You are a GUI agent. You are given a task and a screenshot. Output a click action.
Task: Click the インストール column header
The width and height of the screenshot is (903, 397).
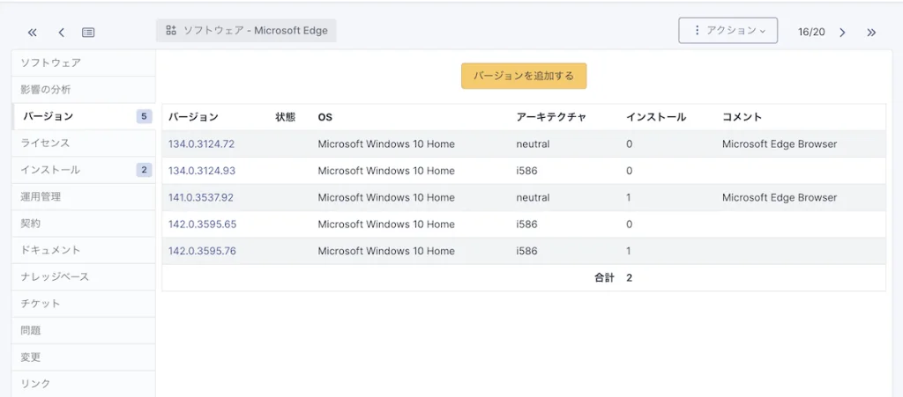[656, 117]
